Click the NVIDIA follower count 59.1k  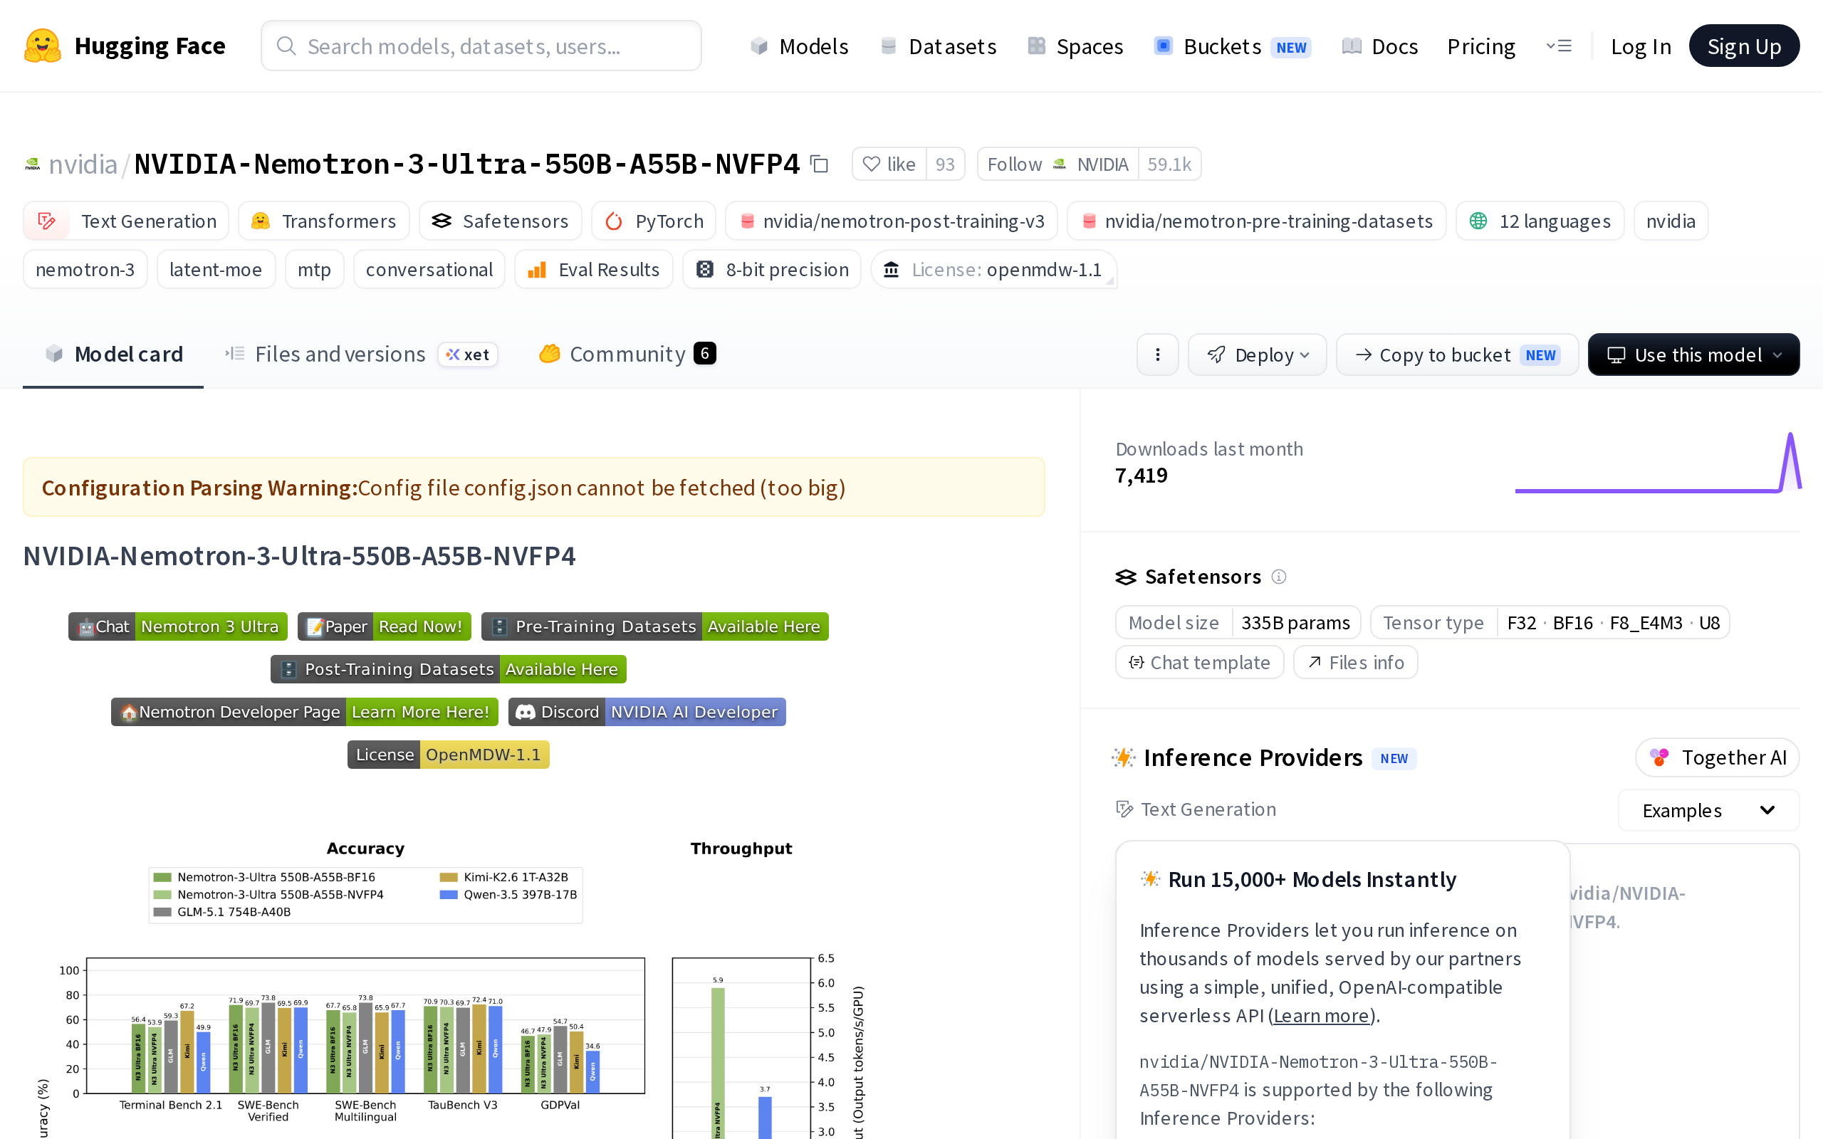(x=1169, y=164)
